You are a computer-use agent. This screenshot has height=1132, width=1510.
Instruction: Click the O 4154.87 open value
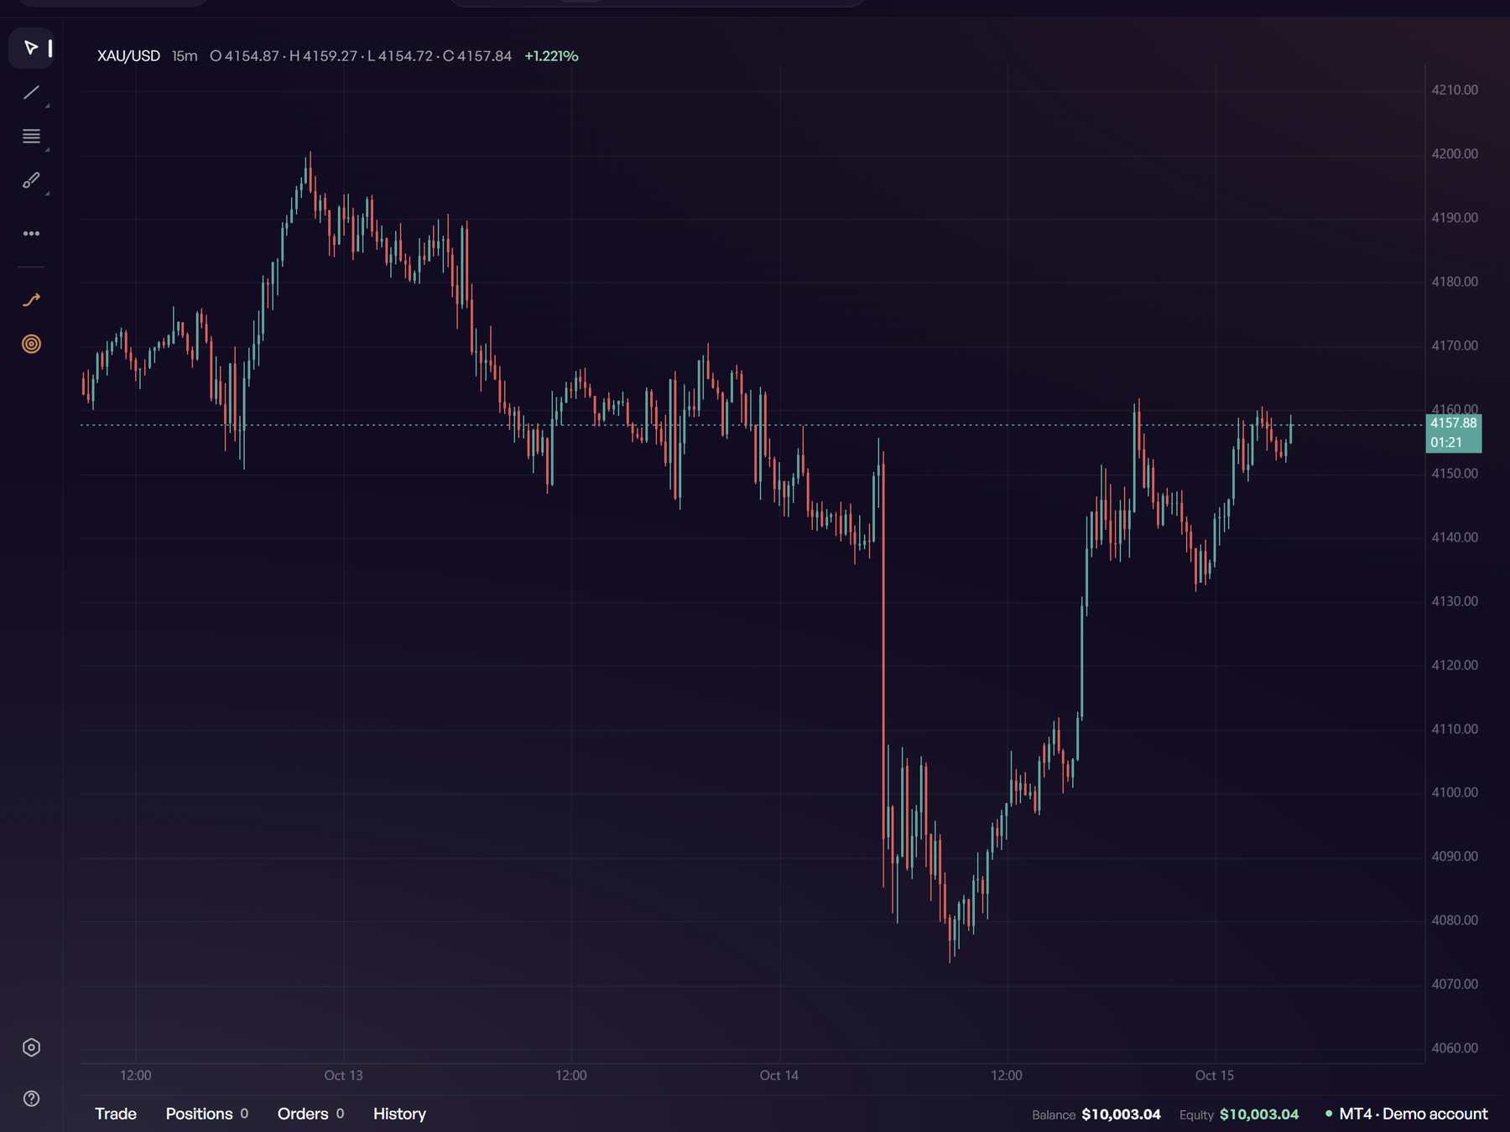pos(244,56)
